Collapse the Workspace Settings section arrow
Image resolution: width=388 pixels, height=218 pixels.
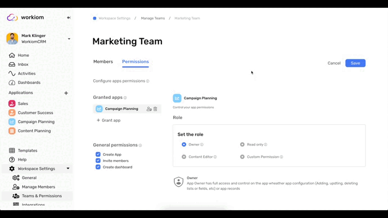(x=68, y=169)
